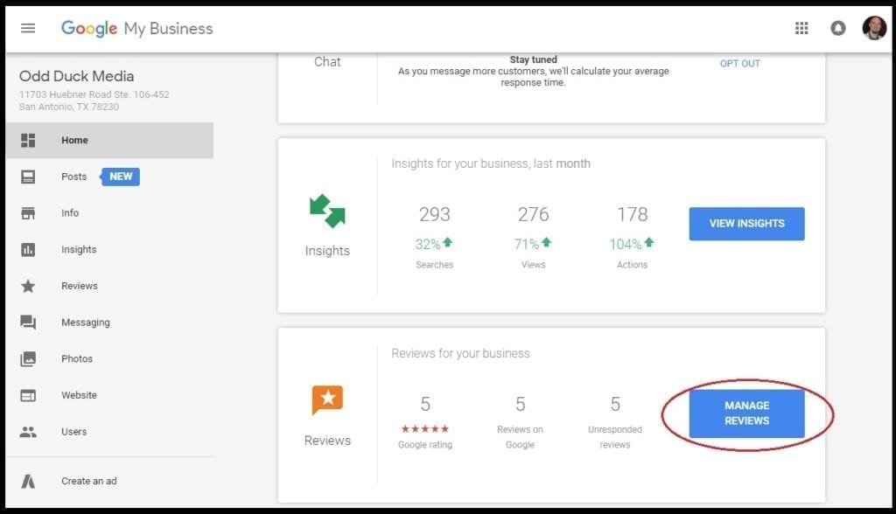Go to Photos in the sidebar

[x=77, y=358]
